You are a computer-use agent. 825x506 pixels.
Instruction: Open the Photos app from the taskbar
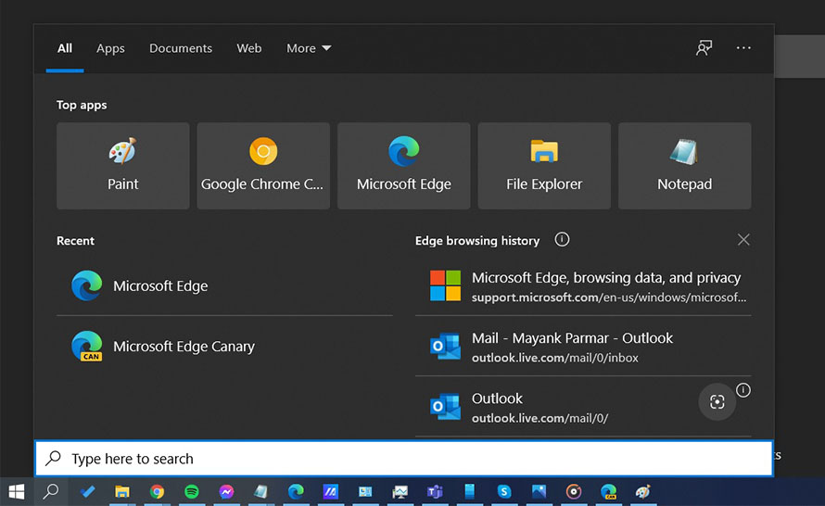tap(539, 492)
